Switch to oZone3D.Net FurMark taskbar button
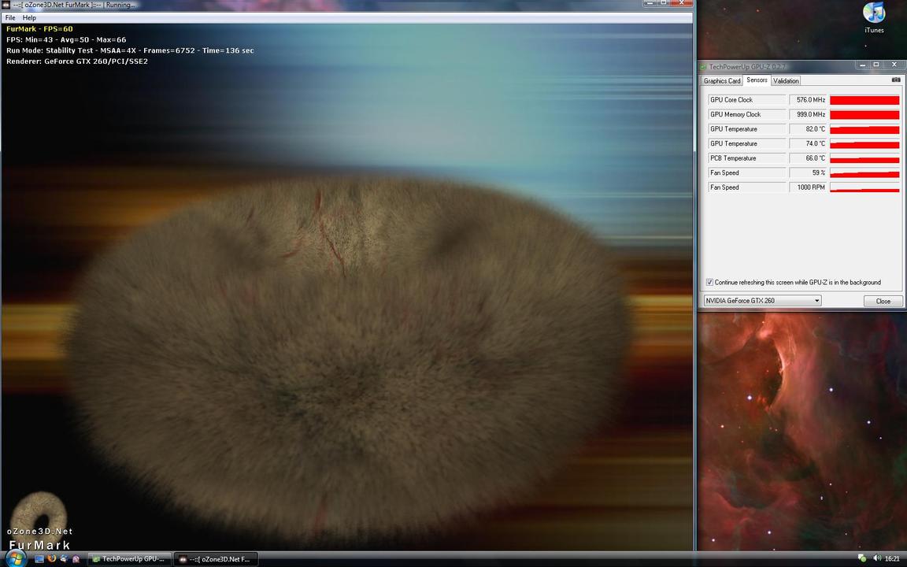907x567 pixels. (215, 559)
